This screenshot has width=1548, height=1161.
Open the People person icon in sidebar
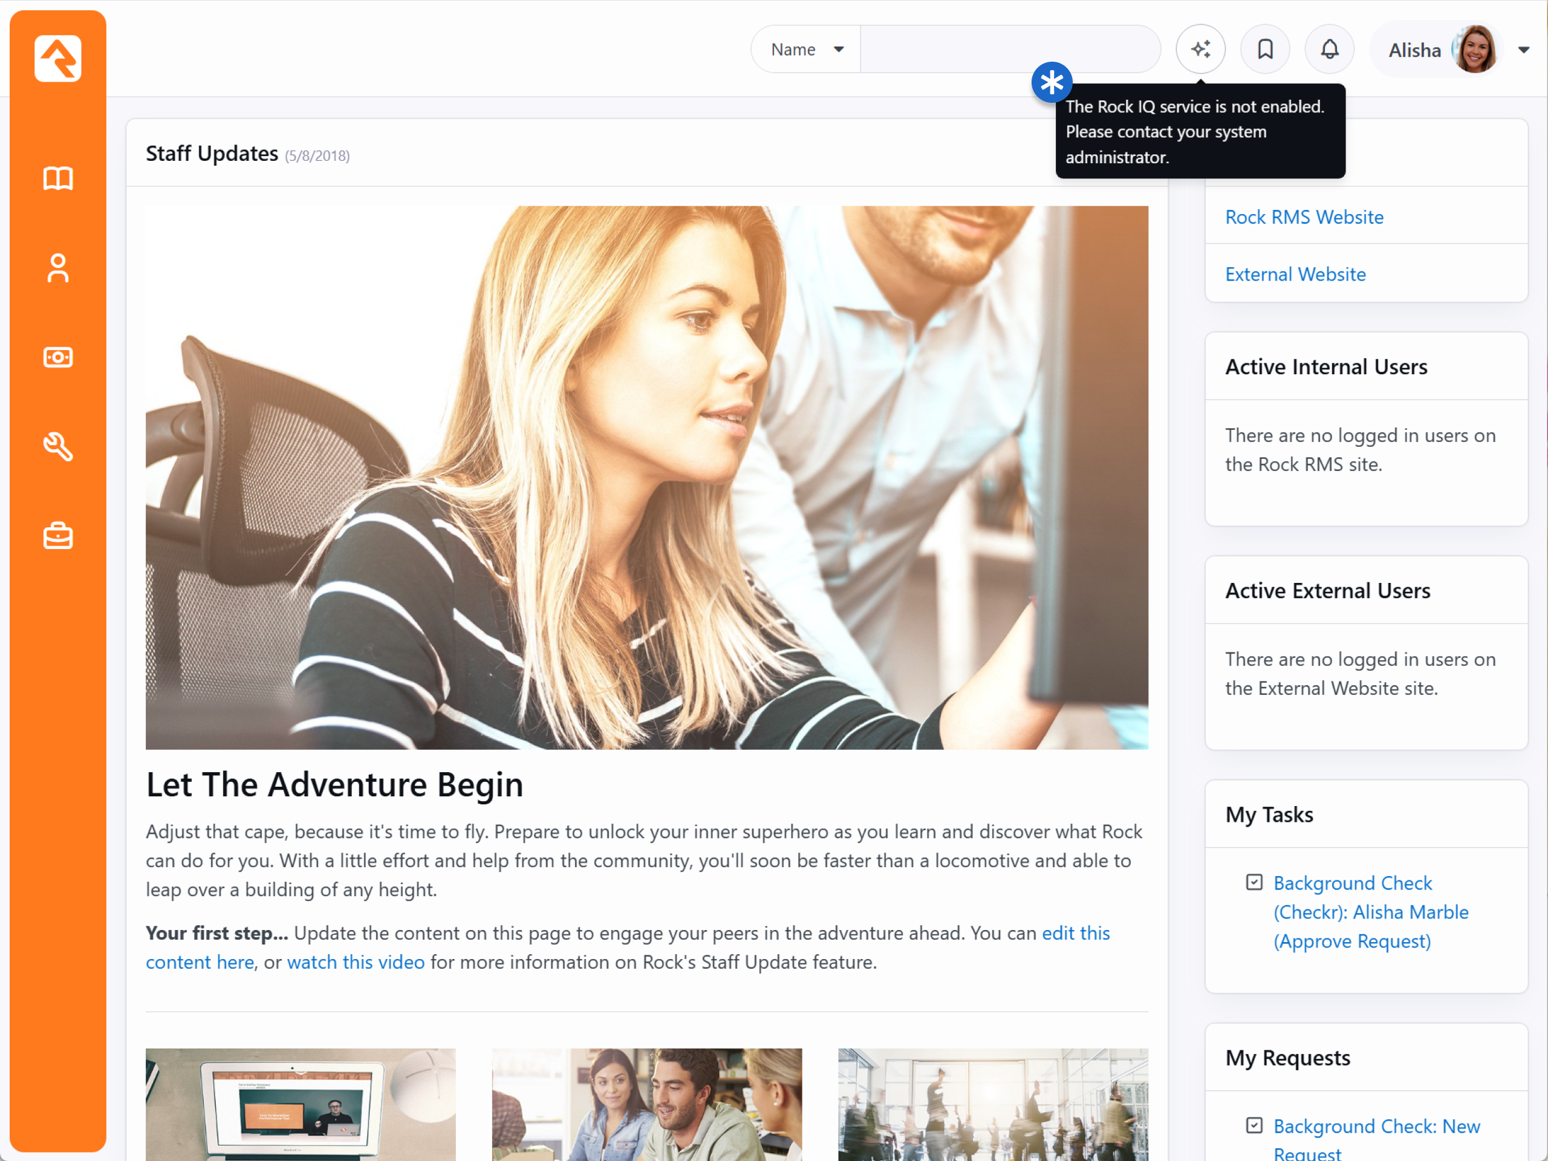point(57,268)
